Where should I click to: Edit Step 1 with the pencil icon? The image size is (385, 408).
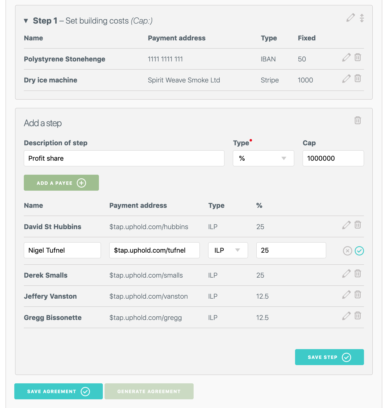pyautogui.click(x=350, y=18)
